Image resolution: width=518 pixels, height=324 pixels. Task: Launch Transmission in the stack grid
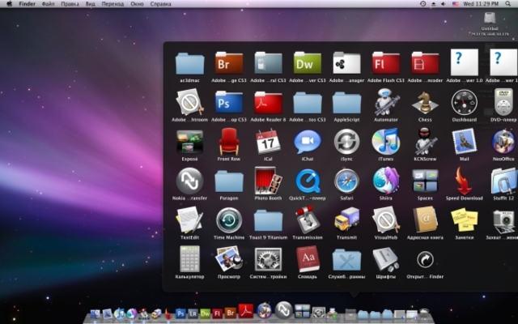[x=308, y=220]
